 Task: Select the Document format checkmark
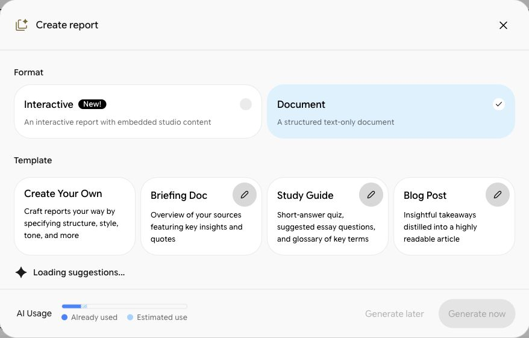pyautogui.click(x=499, y=104)
